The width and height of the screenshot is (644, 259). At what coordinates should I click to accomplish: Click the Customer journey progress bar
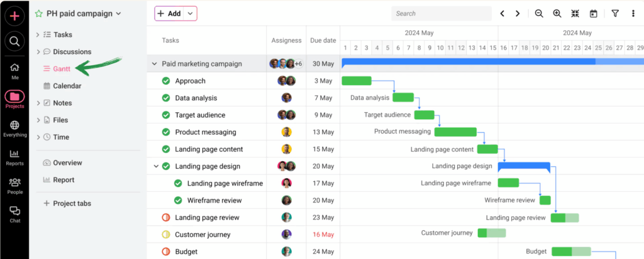pyautogui.click(x=492, y=233)
